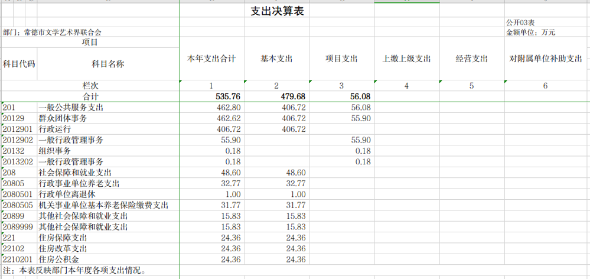Screen dimensions: 590x279
Task: Select the 金额单位：万元 cell
Action: (530, 33)
